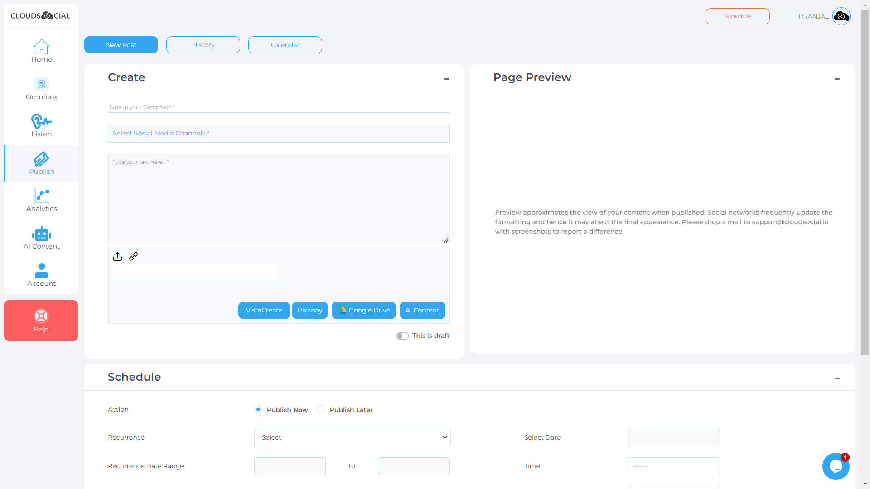The image size is (870, 489).
Task: Select the AI Content robot icon
Action: pyautogui.click(x=41, y=234)
